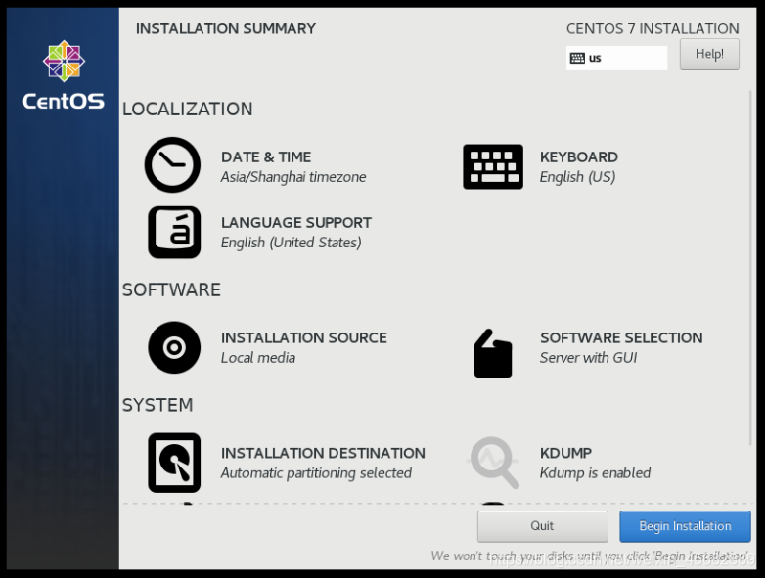
Task: Open the Language Support icon
Action: click(x=174, y=232)
